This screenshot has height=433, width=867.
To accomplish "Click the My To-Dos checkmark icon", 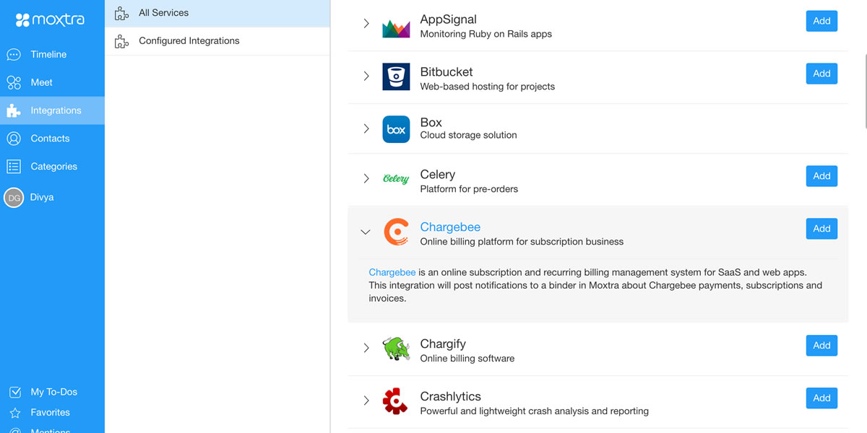I will (x=14, y=392).
